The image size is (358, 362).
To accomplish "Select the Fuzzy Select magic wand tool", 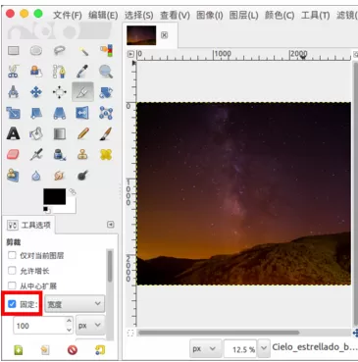I will [x=83, y=51].
